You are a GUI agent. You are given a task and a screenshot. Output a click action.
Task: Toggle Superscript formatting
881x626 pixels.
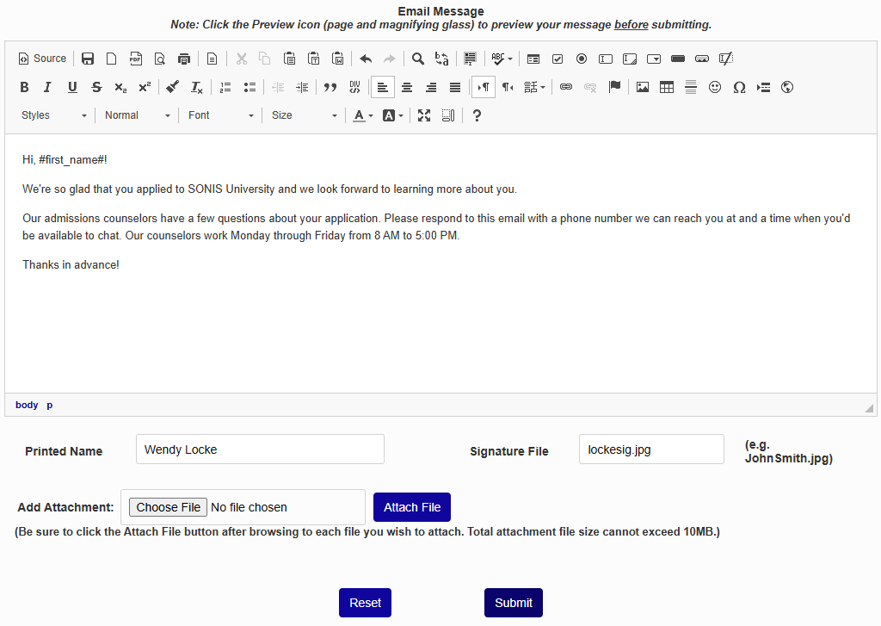click(145, 87)
